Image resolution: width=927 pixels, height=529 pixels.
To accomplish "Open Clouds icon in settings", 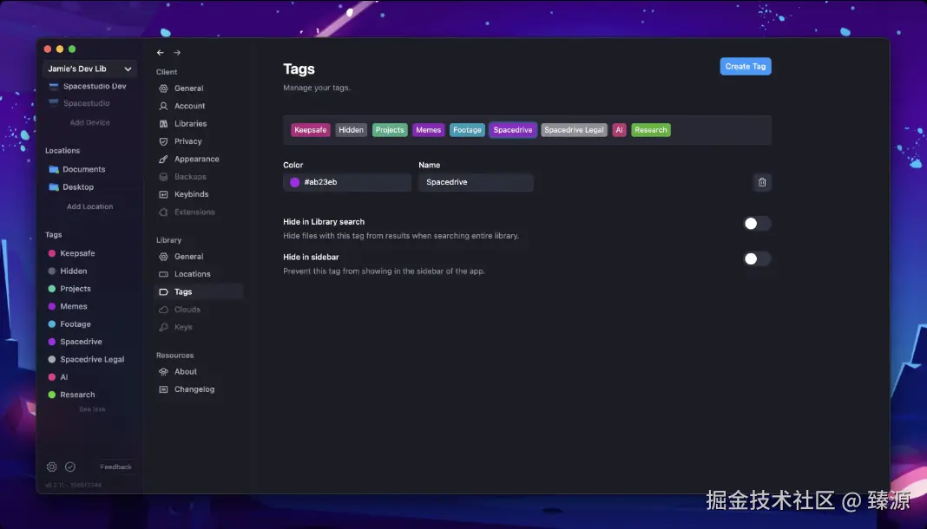I will point(164,310).
